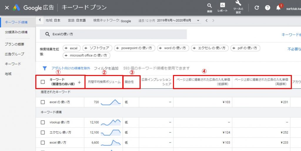Check the box for excel の 使い方
The height and width of the screenshot is (151, 301).
(43, 102)
